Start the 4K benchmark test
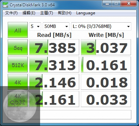 pyautogui.click(x=18, y=82)
